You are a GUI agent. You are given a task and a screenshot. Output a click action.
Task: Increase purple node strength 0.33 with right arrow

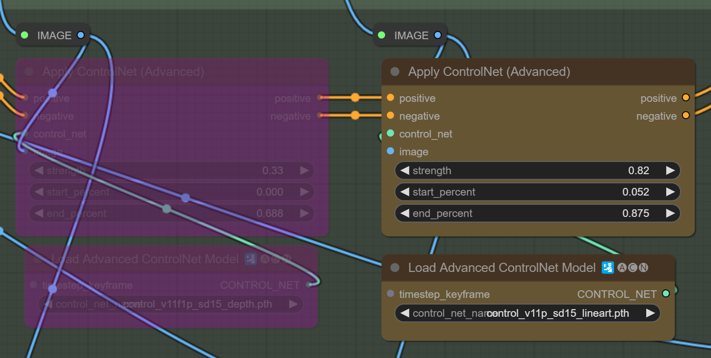(304, 171)
